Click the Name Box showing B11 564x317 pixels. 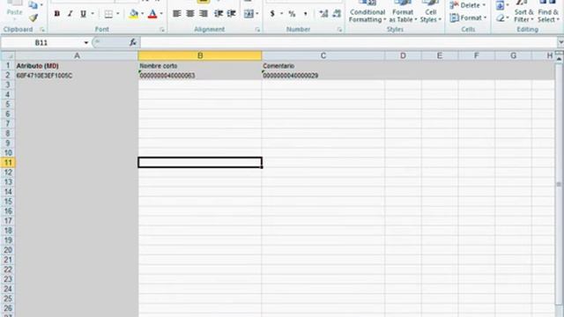tap(41, 43)
